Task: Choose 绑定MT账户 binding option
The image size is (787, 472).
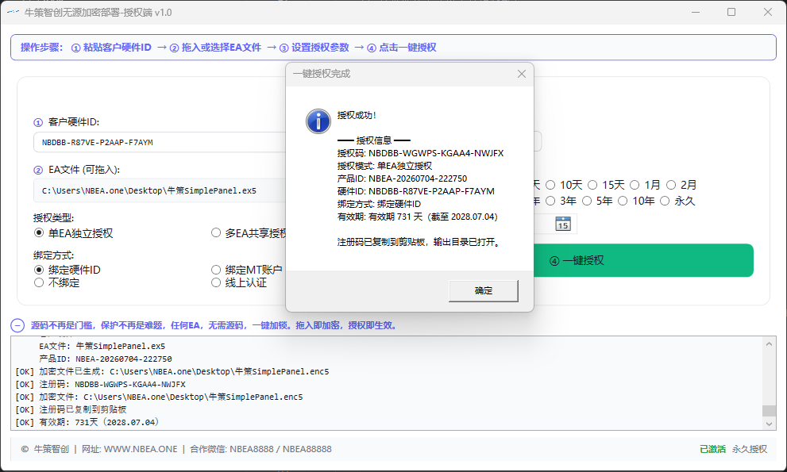Action: tap(247, 270)
